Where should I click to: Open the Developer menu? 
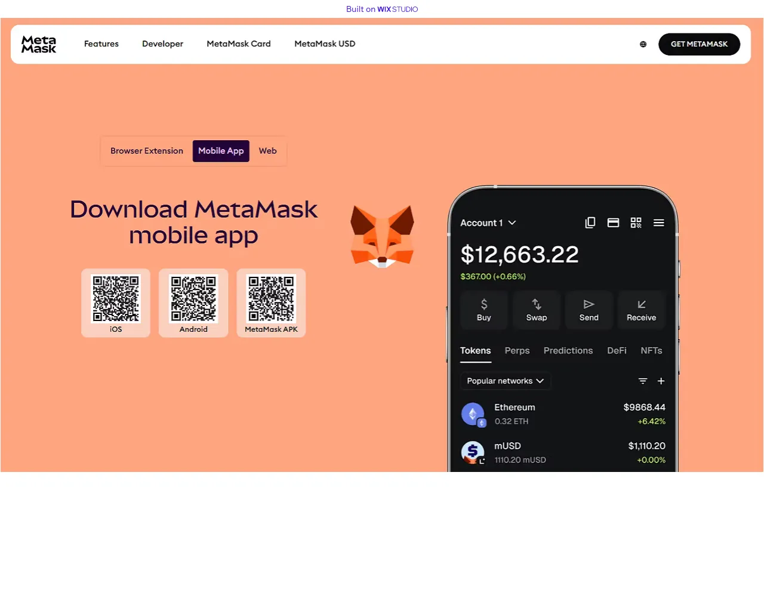pos(162,44)
